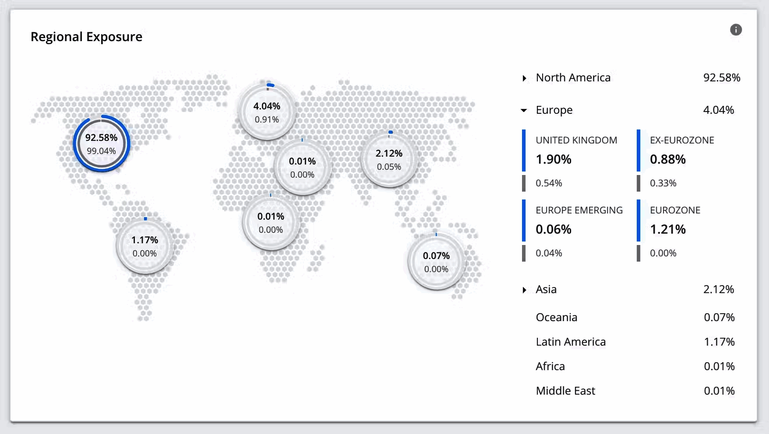Click the Asia 2.12% map bubble
Image resolution: width=769 pixels, height=434 pixels.
coord(389,160)
